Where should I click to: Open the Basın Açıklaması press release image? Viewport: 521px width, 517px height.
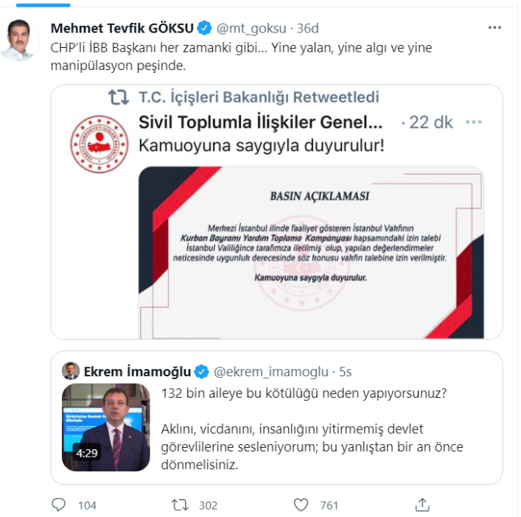(x=311, y=253)
